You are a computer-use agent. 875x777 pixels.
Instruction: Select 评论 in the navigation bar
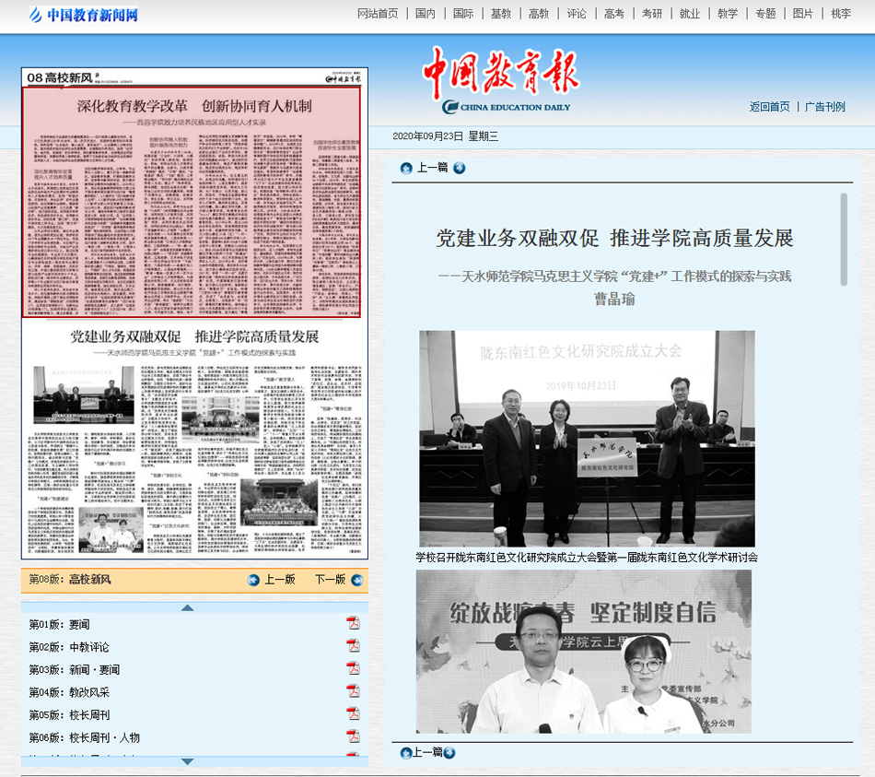click(576, 14)
